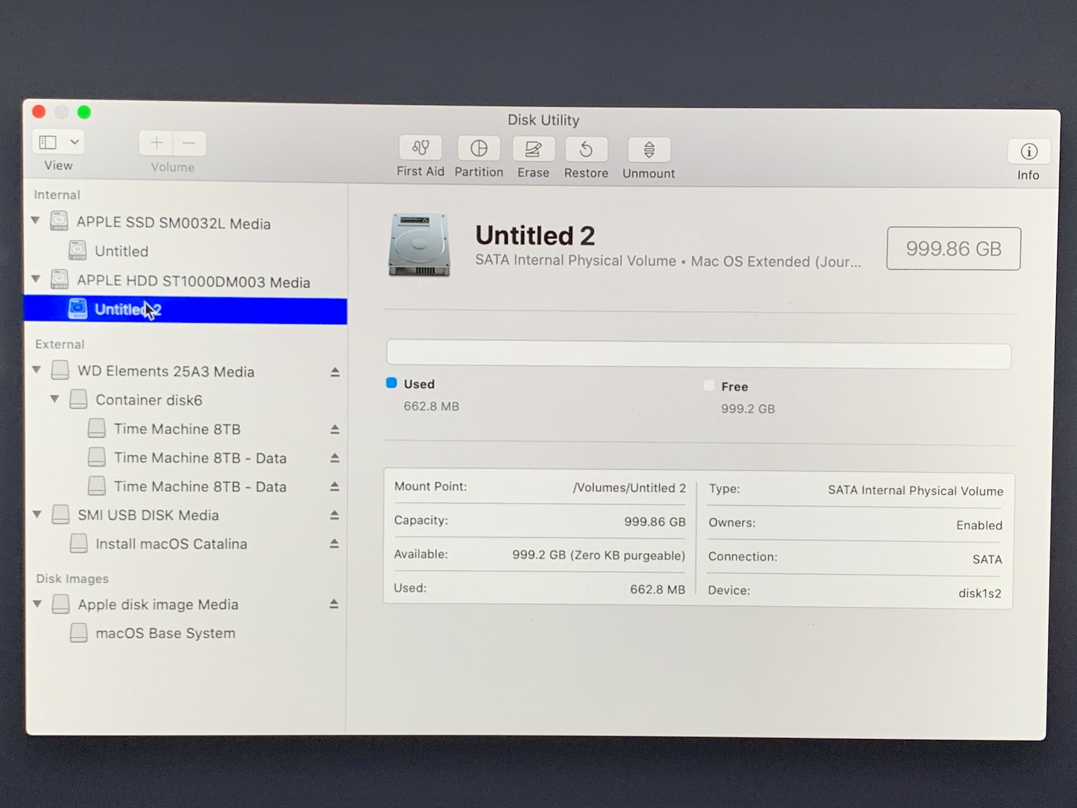Viewport: 1077px width, 808px height.
Task: Collapse the APPLE HDD ST1000DM003 Media entry
Action: [x=36, y=279]
